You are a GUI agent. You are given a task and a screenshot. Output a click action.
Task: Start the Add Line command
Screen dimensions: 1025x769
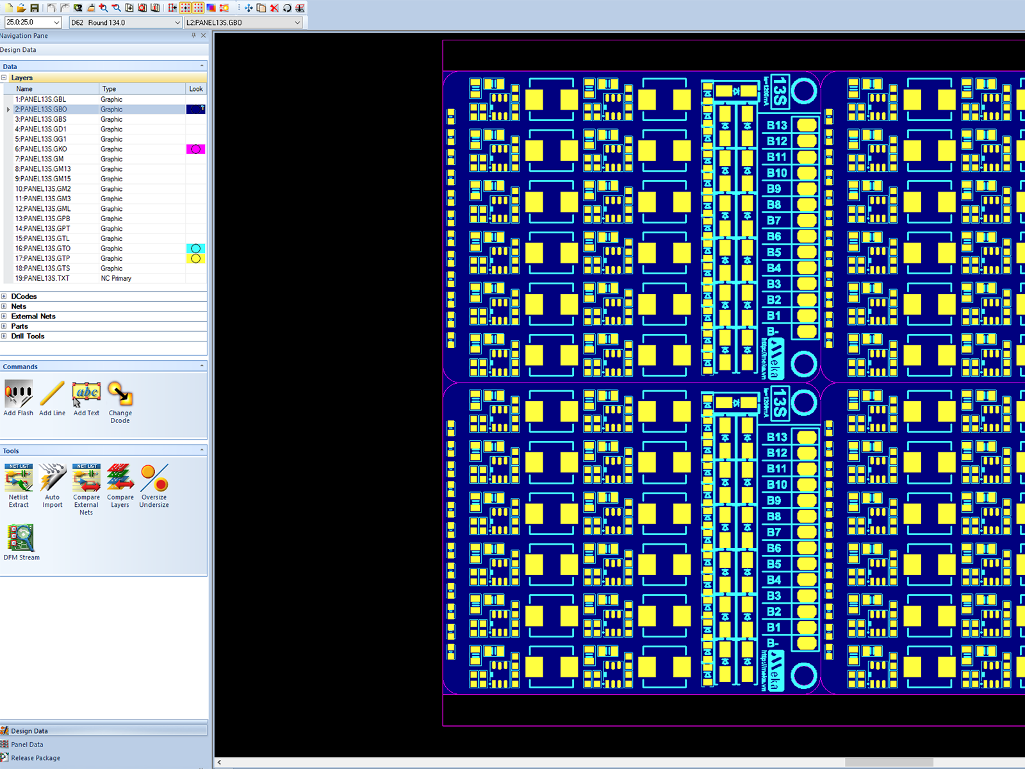pos(53,399)
